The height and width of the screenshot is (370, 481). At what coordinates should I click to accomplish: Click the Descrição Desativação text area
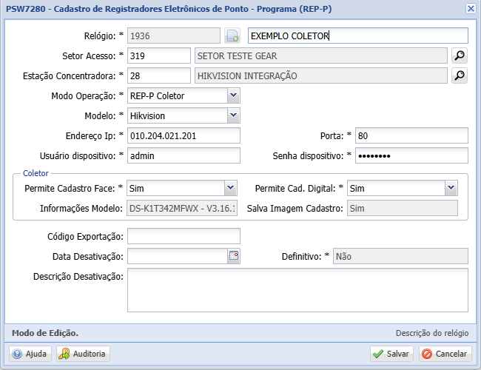click(297, 290)
